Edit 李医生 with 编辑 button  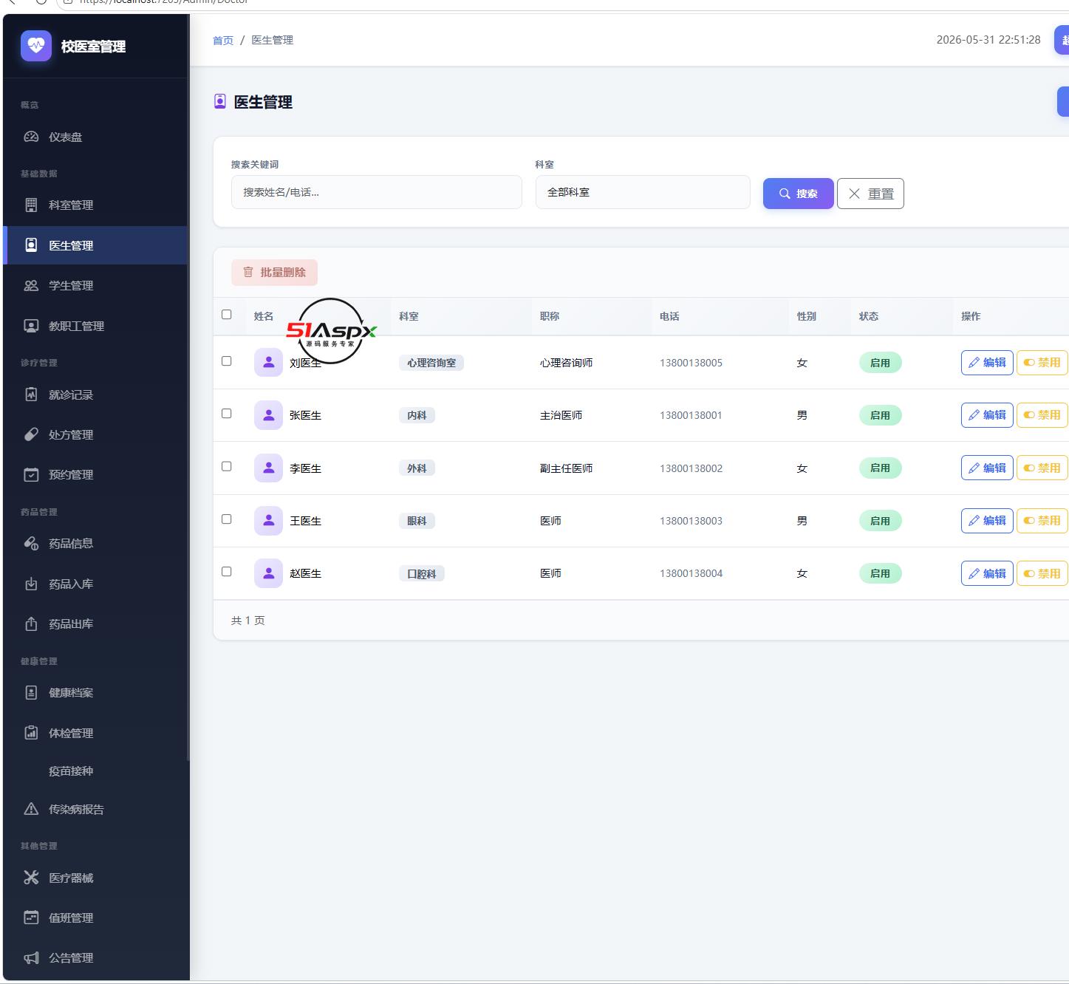point(987,468)
